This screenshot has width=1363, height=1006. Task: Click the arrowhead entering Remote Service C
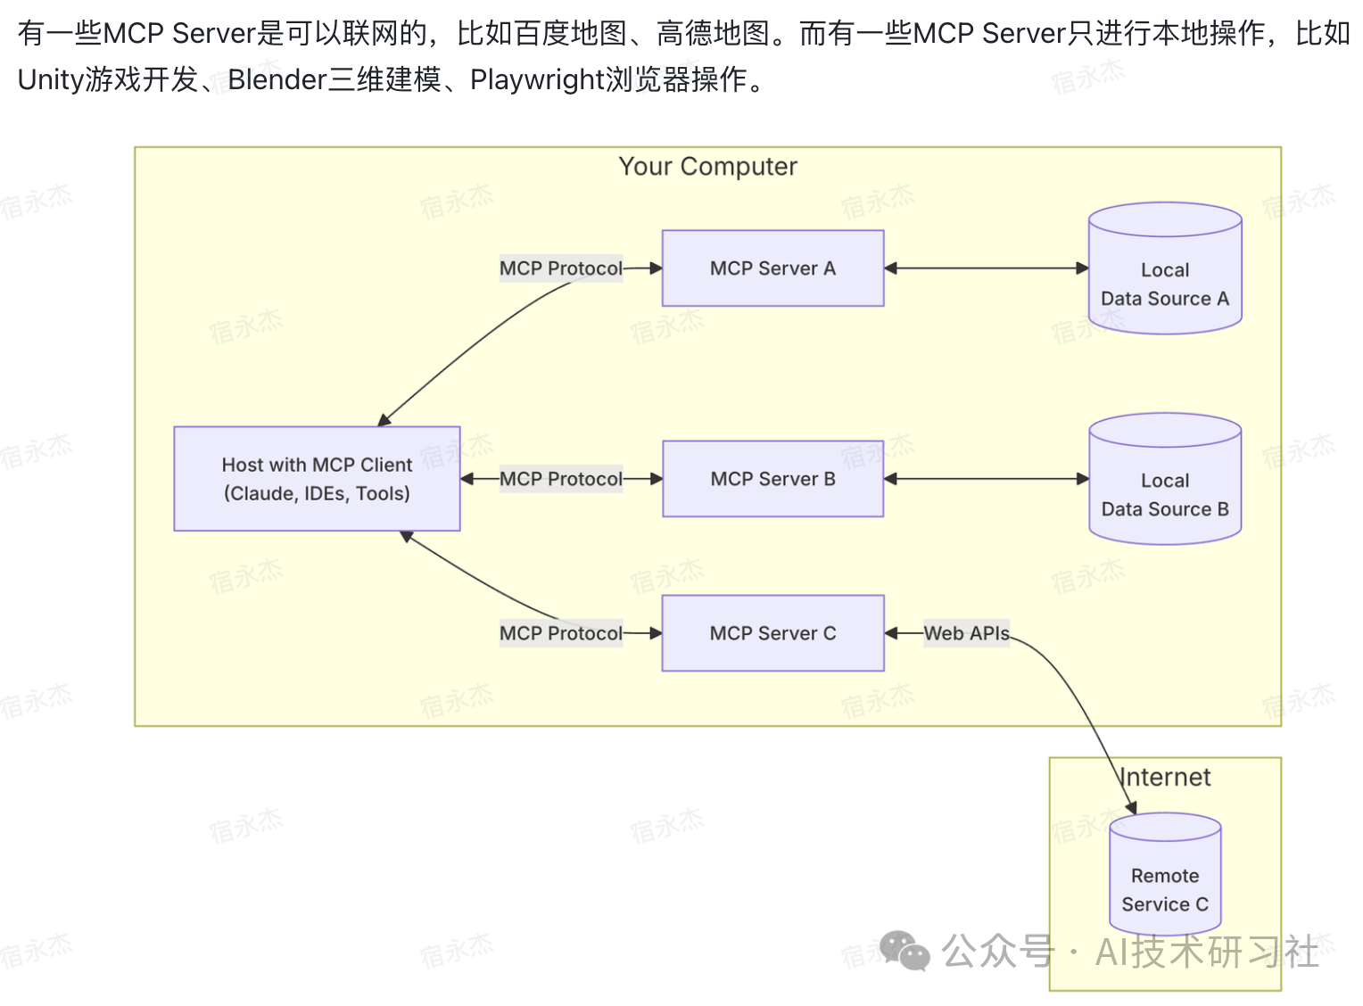[x=1131, y=808]
